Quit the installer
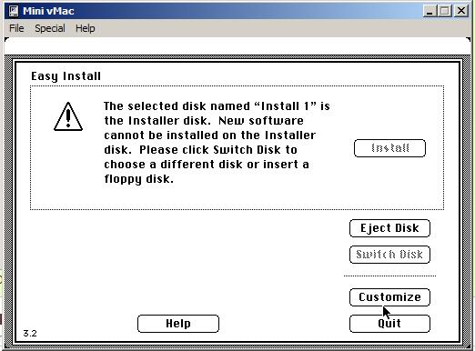The width and height of the screenshot is (475, 351). click(389, 324)
